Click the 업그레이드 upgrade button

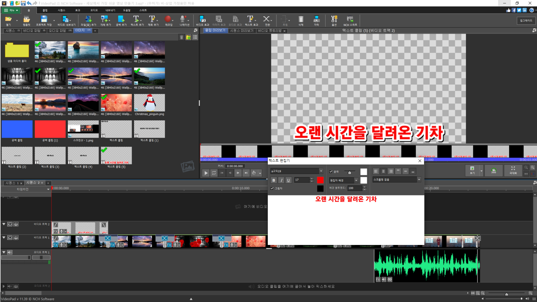(526, 20)
